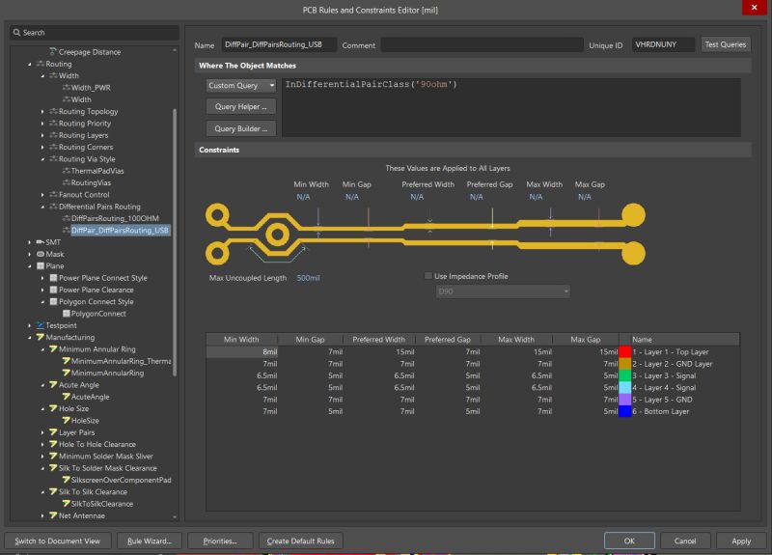The width and height of the screenshot is (772, 555).
Task: Select the Polygon Connect Style category
Action: click(x=96, y=301)
